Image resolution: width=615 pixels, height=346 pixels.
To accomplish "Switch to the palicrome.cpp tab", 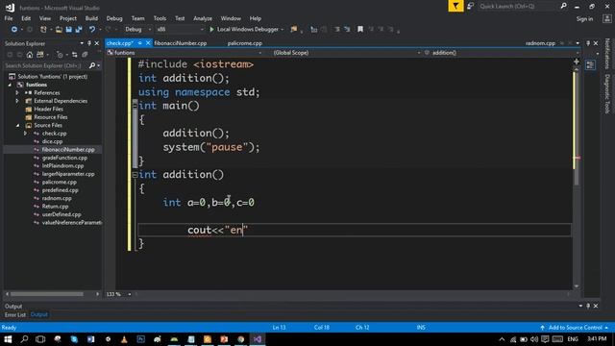I will pyautogui.click(x=245, y=43).
